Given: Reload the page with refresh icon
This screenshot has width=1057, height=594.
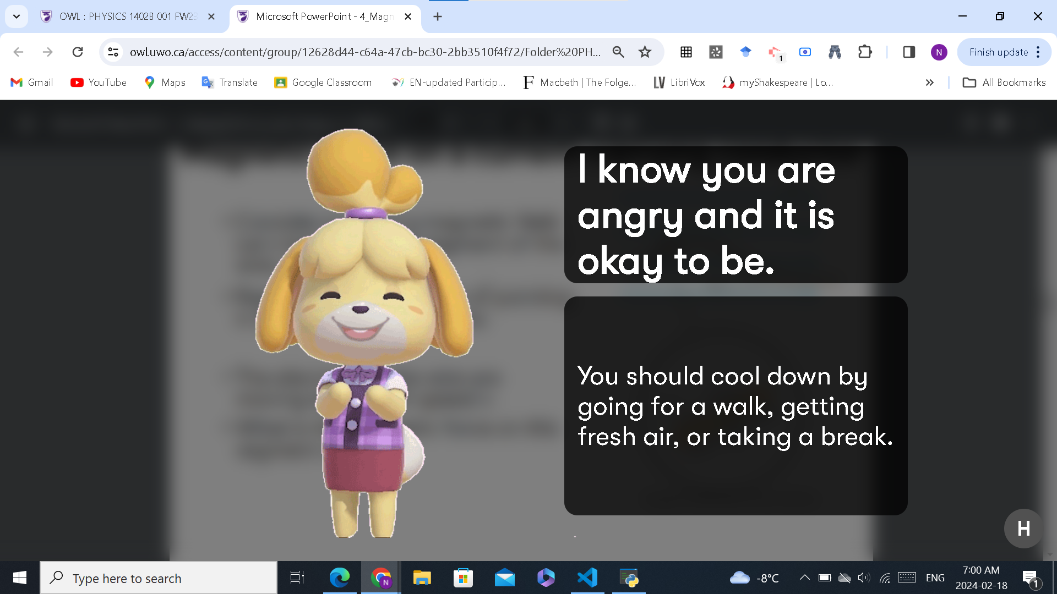Looking at the screenshot, I should tap(78, 52).
